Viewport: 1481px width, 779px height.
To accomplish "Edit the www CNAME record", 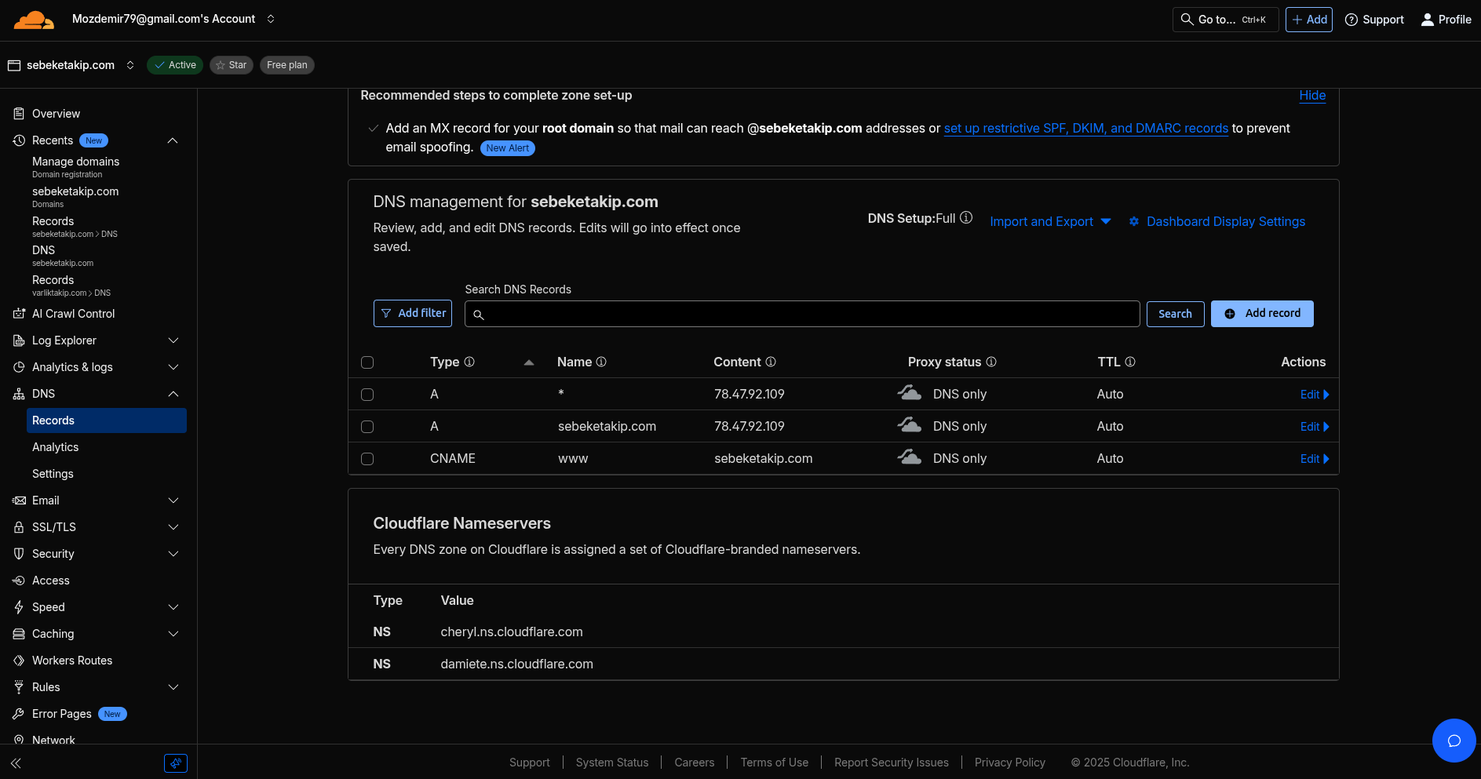I will point(1315,459).
